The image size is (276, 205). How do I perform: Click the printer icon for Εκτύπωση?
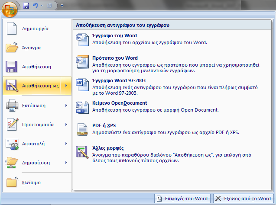point(12,106)
